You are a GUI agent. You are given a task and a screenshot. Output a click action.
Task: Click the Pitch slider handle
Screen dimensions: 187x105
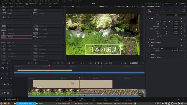[x=166, y=31]
